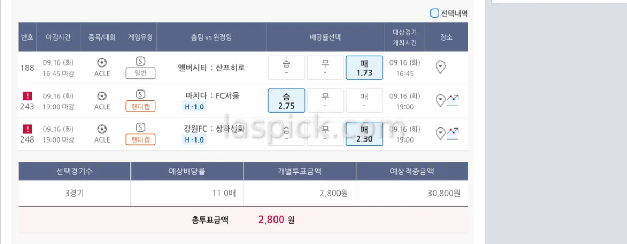Image resolution: width=627 pixels, height=244 pixels.
Task: Select 패 option for 마치다 : FC서울
Action: [364, 100]
